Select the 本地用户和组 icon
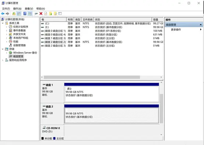 pos(11,38)
